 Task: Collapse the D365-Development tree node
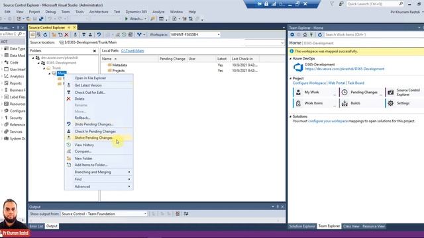click(38, 63)
